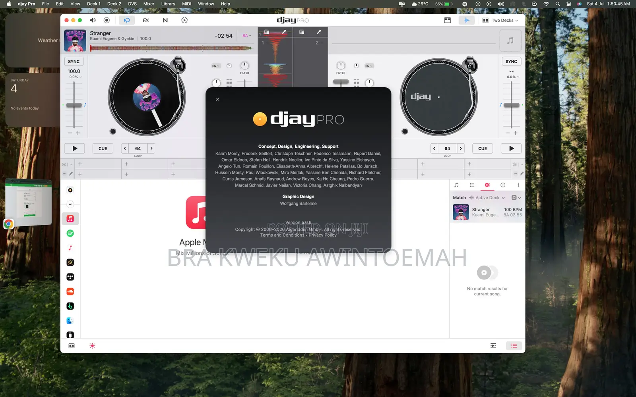
Task: Select the Beatport source
Action: [70, 306]
